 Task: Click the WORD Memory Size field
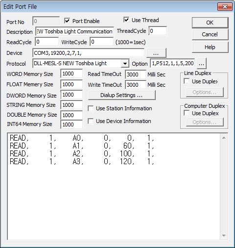pyautogui.click(x=71, y=74)
